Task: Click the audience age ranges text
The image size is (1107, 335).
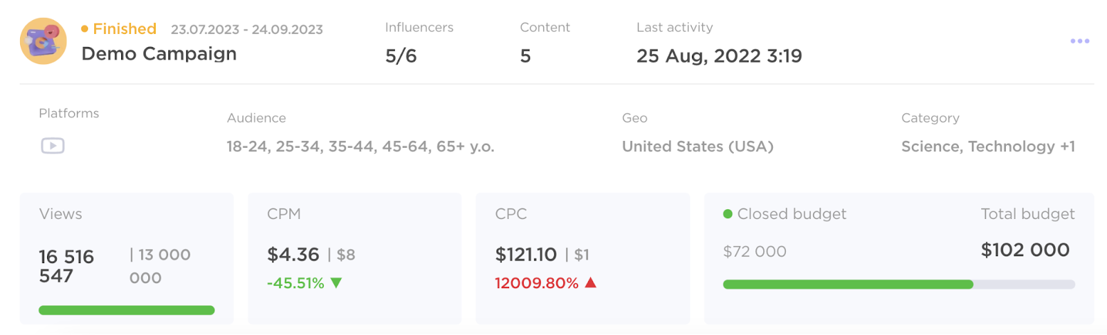Action: 360,146
